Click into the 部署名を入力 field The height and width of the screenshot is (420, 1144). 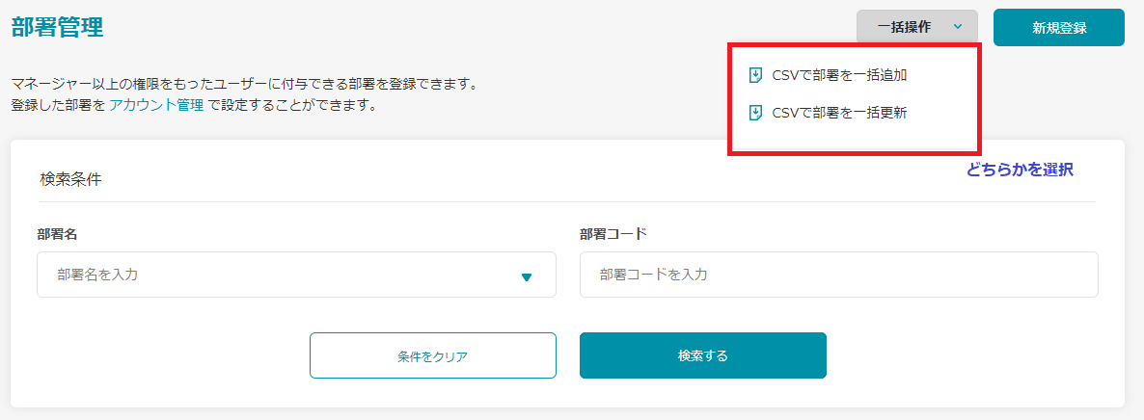[x=280, y=275]
